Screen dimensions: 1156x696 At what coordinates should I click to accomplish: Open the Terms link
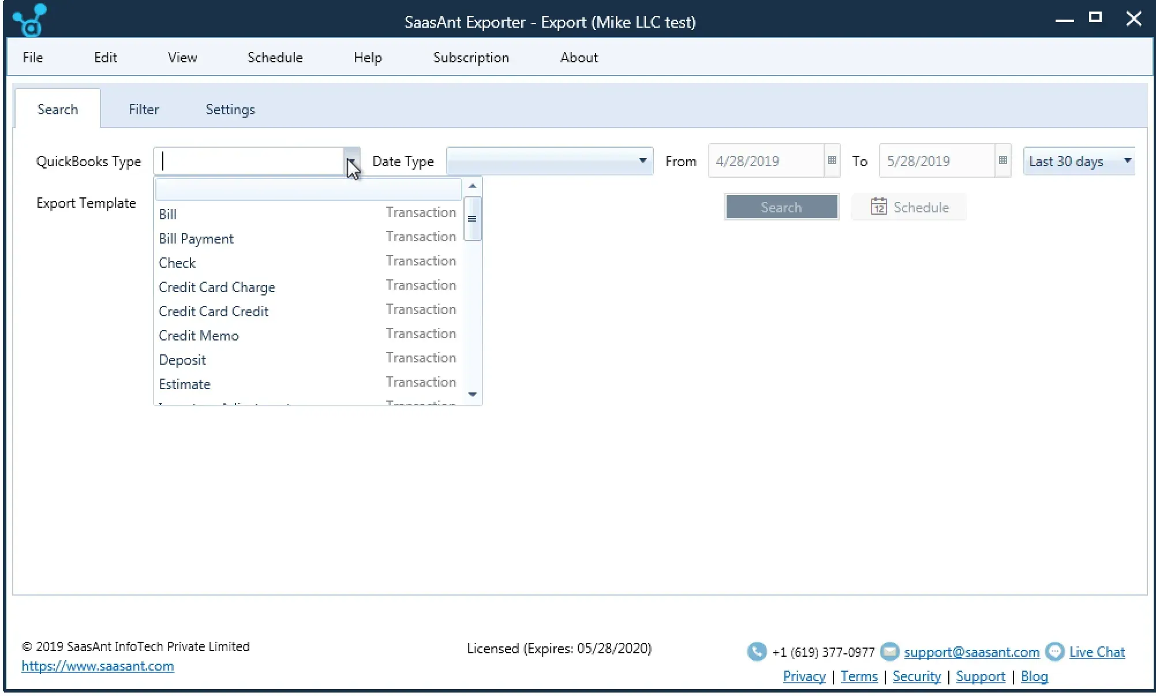coord(859,676)
